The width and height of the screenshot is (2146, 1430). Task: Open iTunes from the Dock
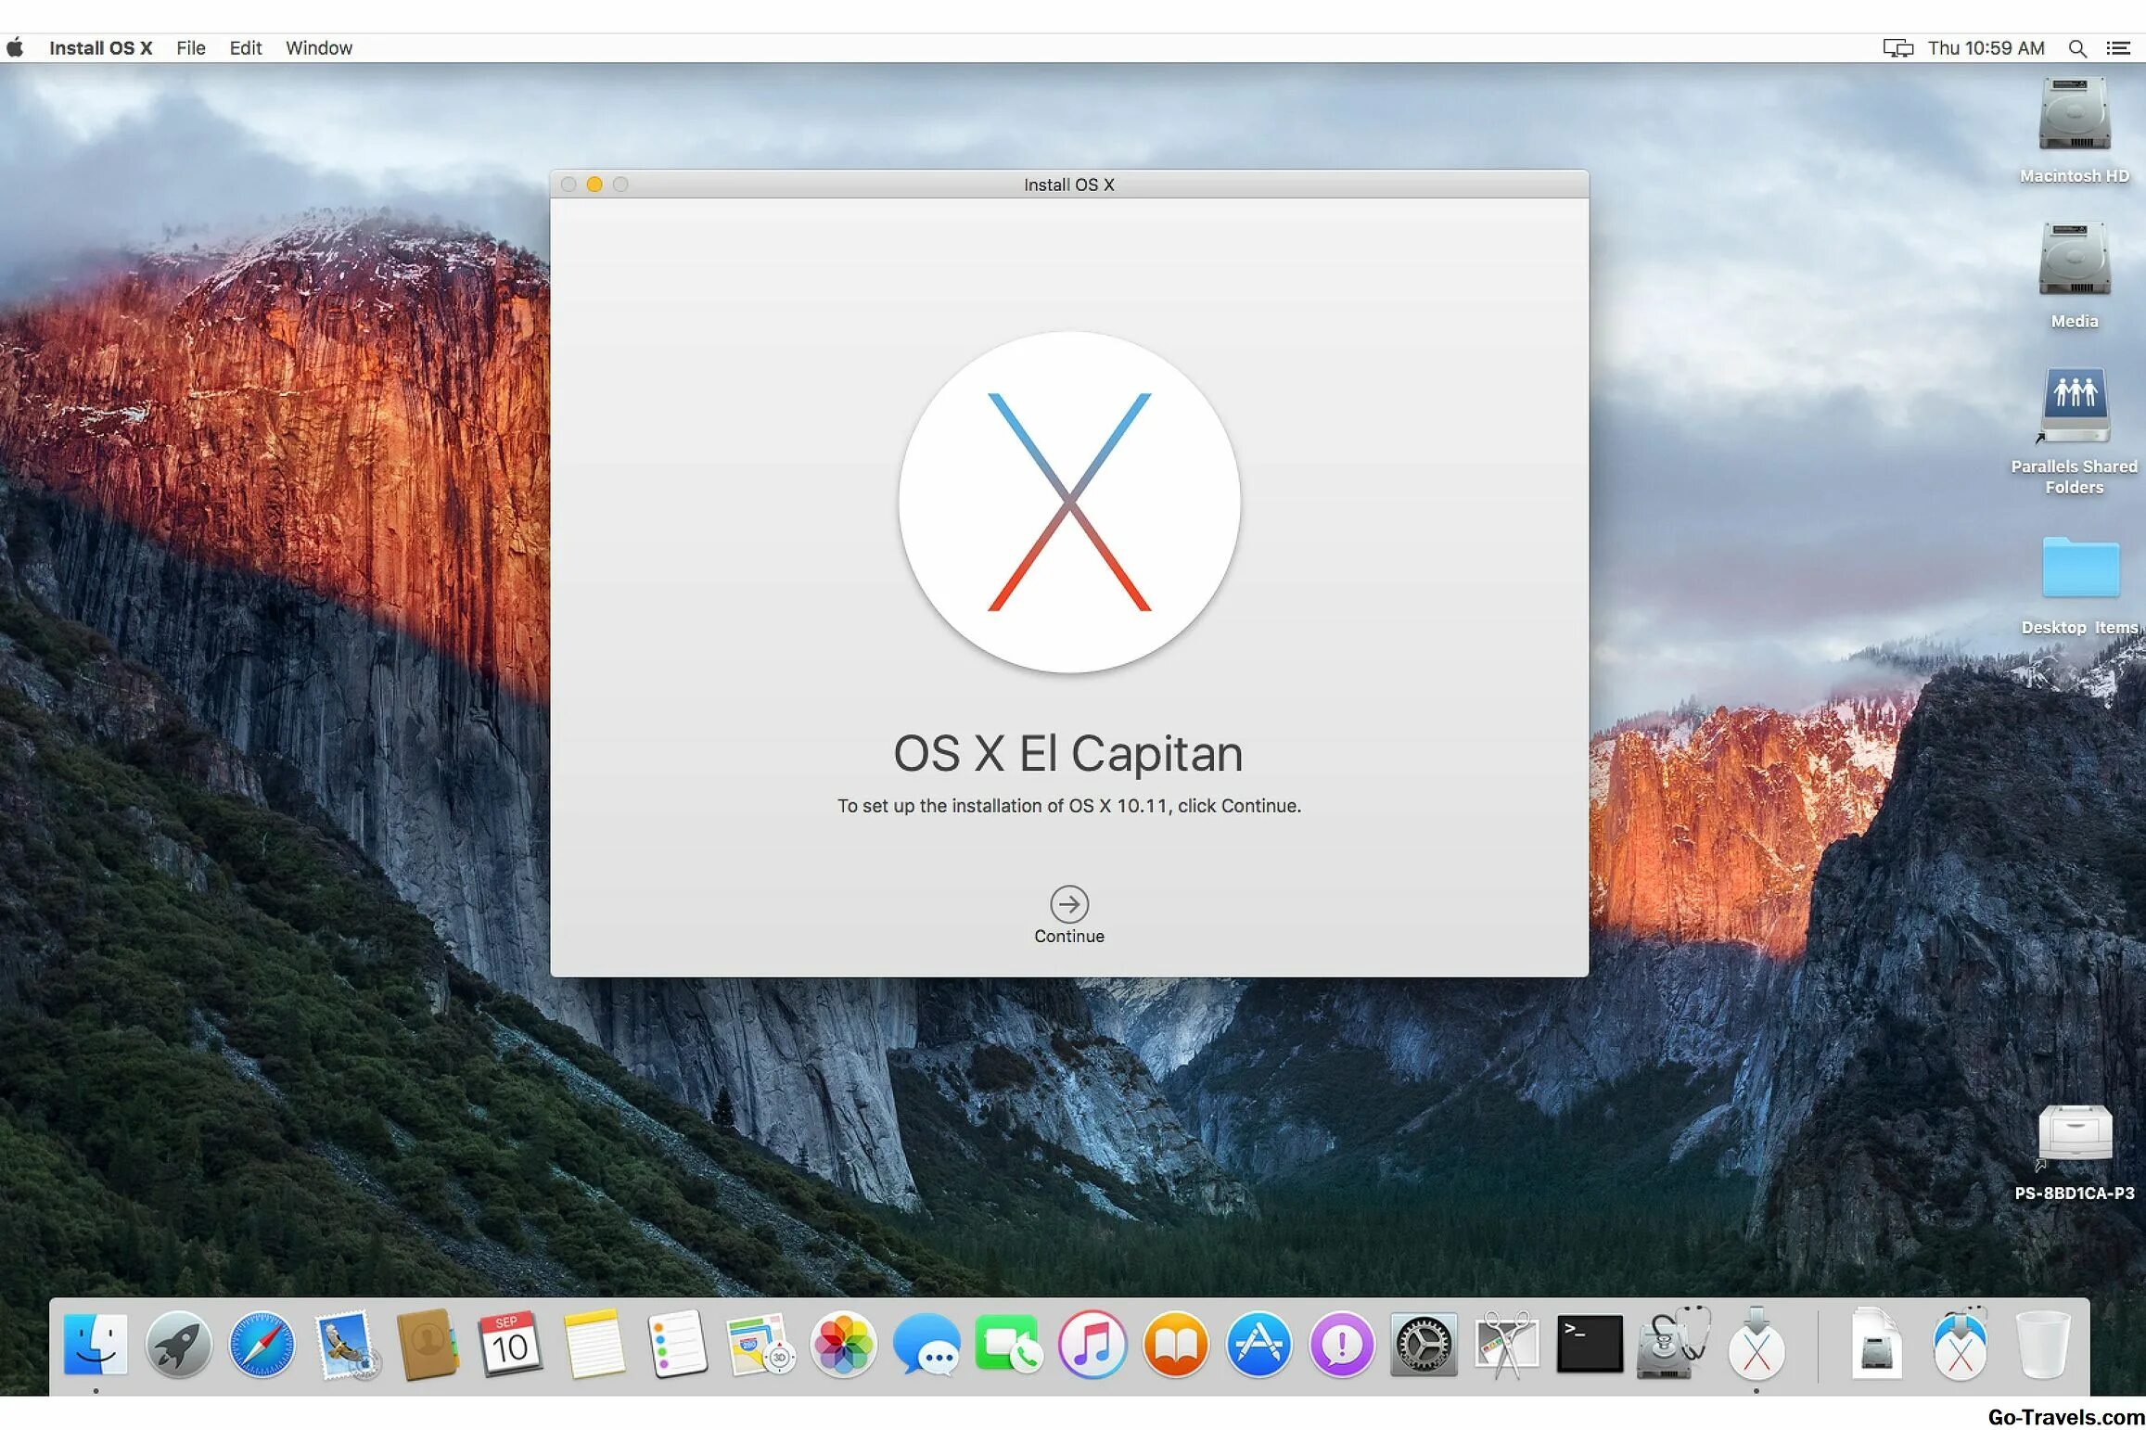[1092, 1345]
